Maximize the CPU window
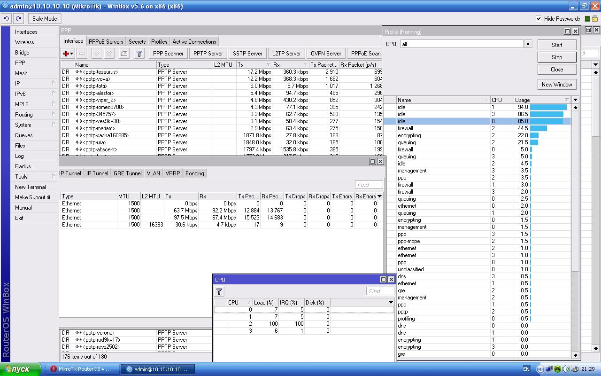Viewport: 601px width, 376px height. point(383,280)
